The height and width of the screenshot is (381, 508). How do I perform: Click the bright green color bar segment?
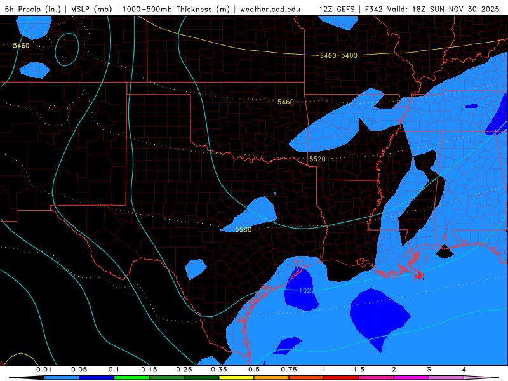131,378
